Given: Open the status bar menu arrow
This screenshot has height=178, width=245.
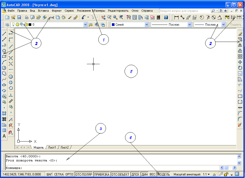Looking at the screenshot, I should tap(232, 174).
